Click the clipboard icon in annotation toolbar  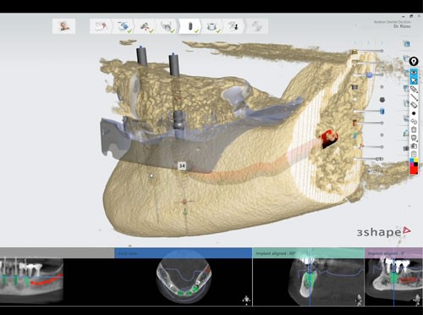(414, 154)
